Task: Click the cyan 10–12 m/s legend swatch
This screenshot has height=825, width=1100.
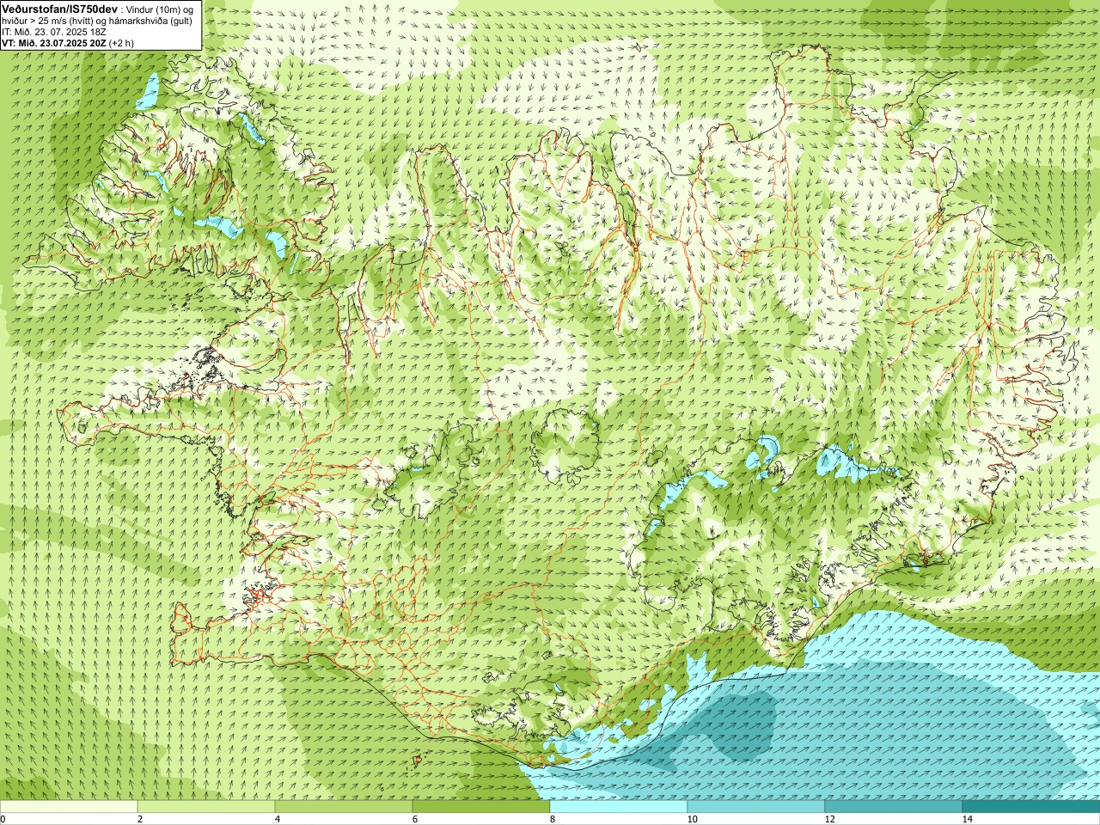Action: point(756,807)
